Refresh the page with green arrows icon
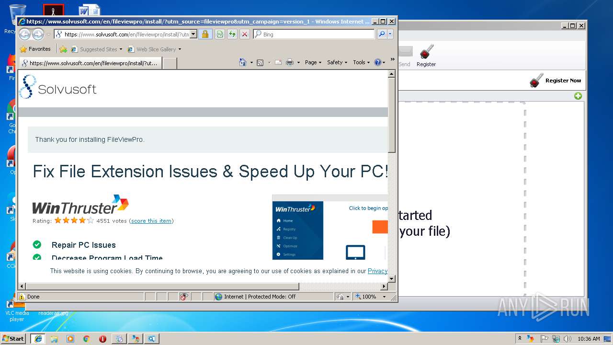 [x=232, y=34]
